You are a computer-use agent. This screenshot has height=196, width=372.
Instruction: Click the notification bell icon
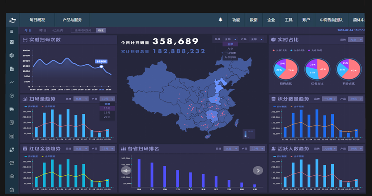click(220, 19)
